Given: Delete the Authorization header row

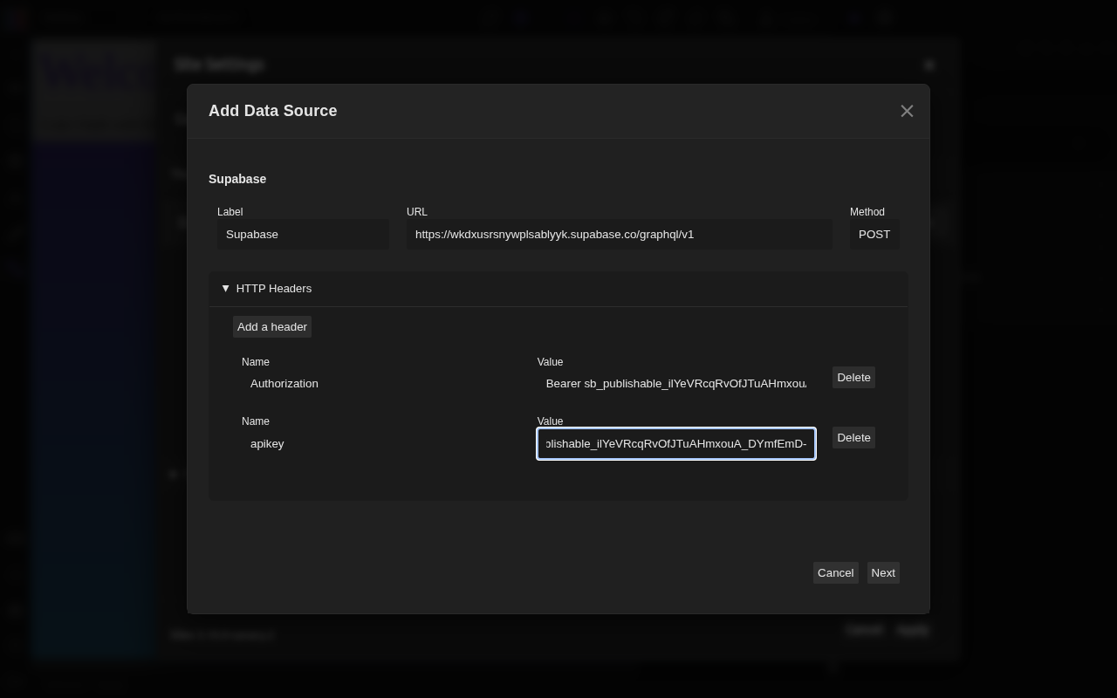Looking at the screenshot, I should pyautogui.click(x=853, y=378).
